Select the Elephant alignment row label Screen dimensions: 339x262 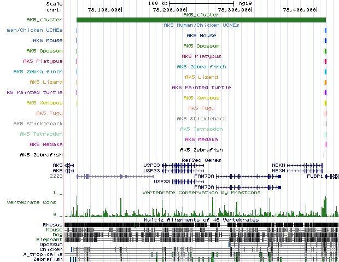[50, 240]
